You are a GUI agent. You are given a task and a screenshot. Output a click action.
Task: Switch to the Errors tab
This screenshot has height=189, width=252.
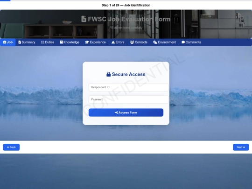pos(118,42)
